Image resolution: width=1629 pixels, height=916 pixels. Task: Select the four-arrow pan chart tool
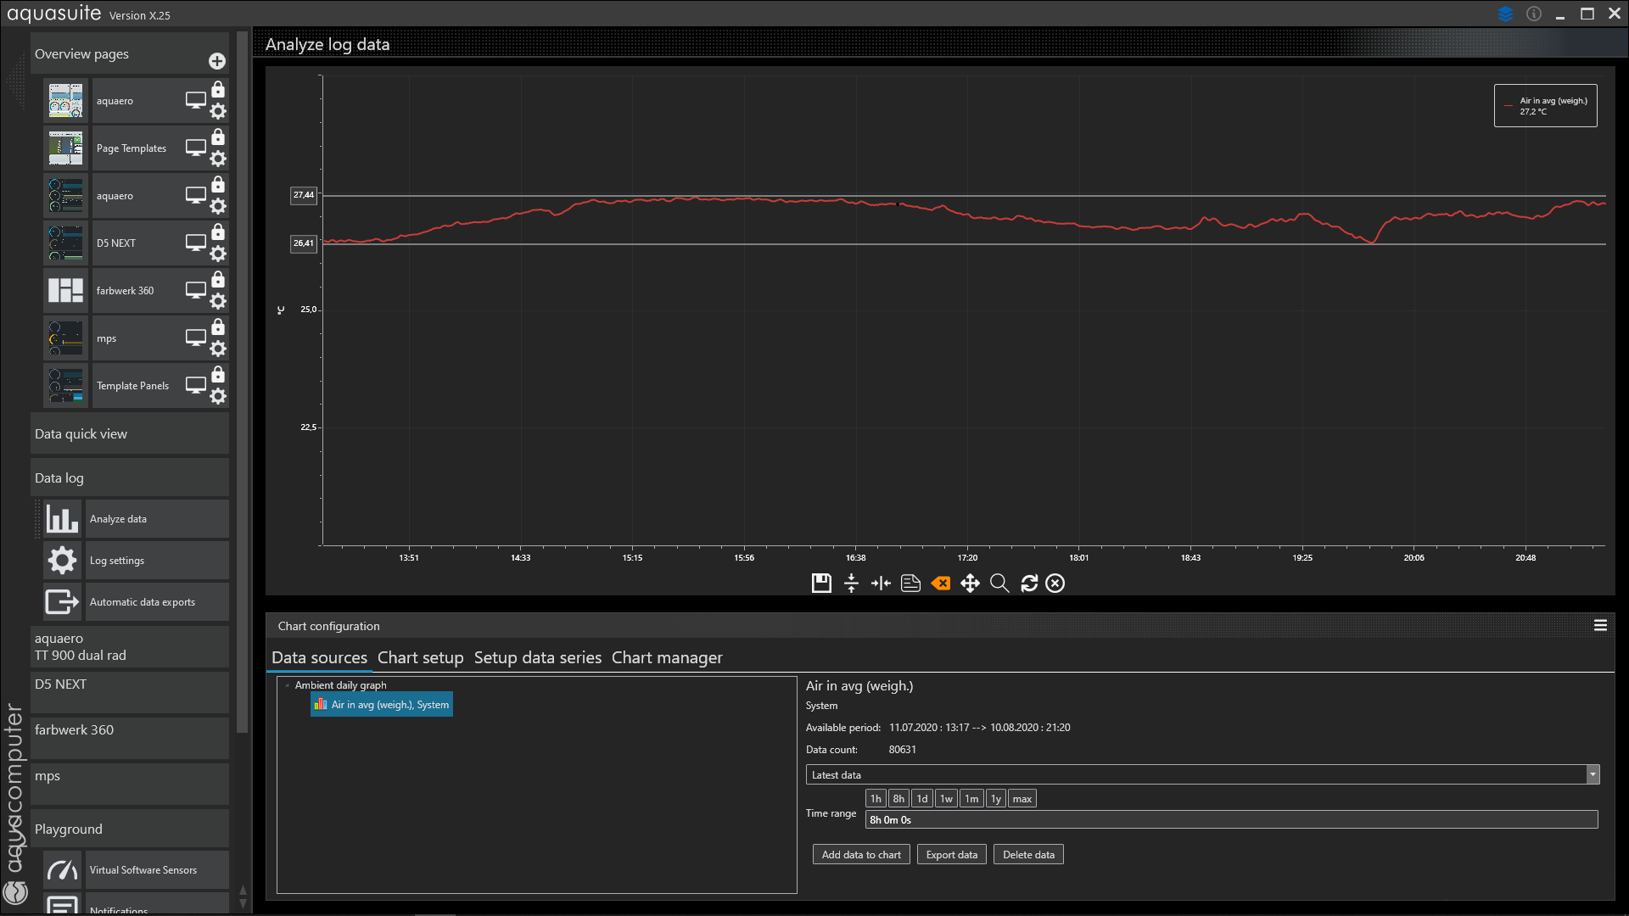(970, 584)
